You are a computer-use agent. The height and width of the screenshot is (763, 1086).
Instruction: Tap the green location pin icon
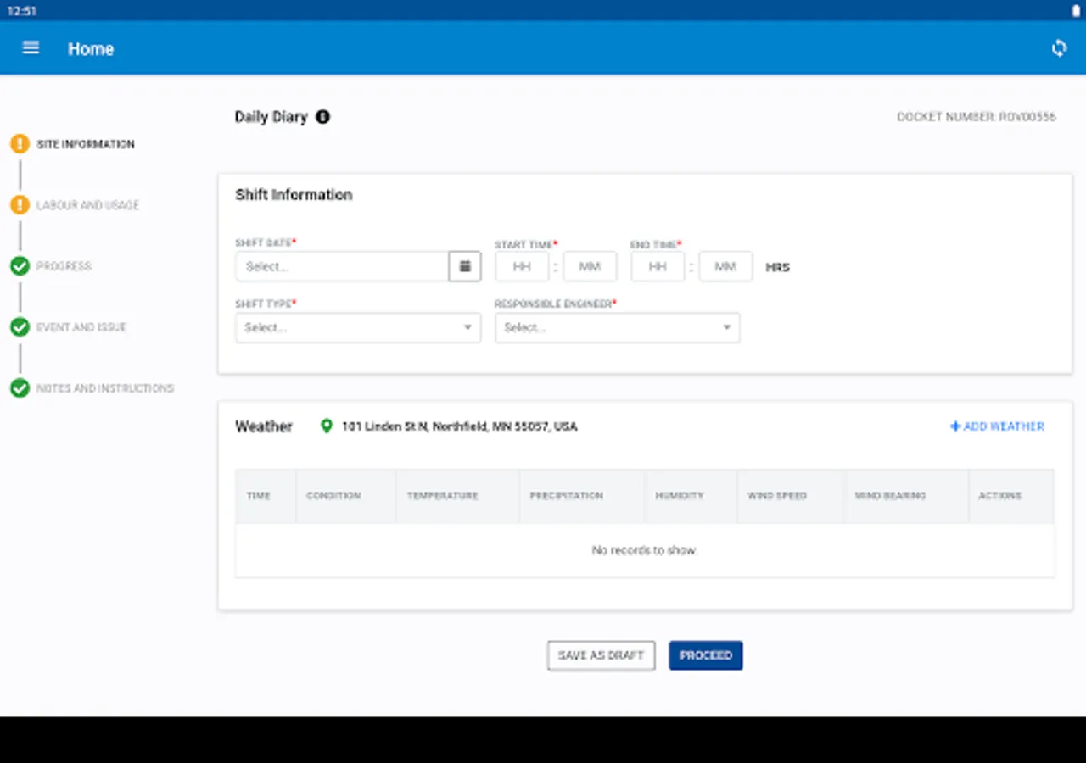coord(327,426)
